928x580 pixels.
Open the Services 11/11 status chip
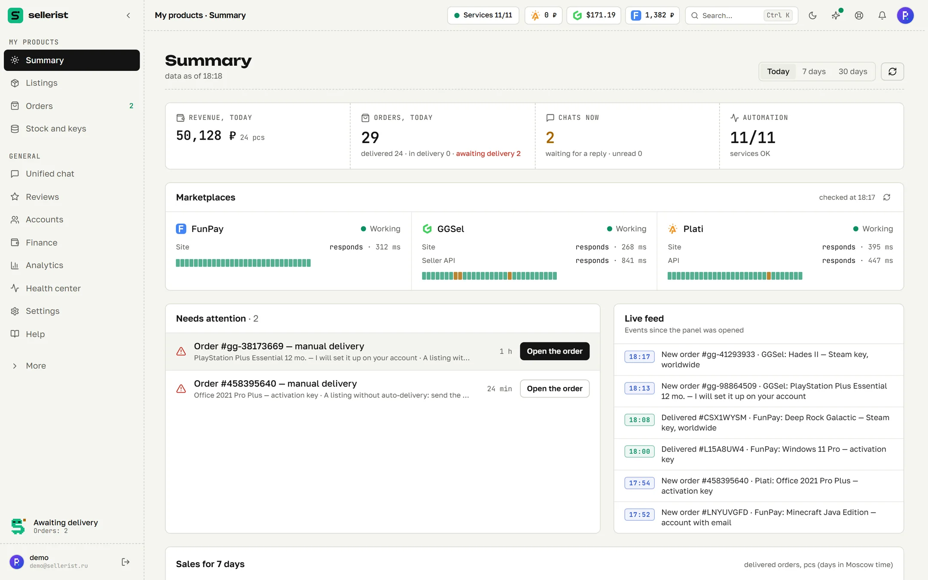pos(483,15)
